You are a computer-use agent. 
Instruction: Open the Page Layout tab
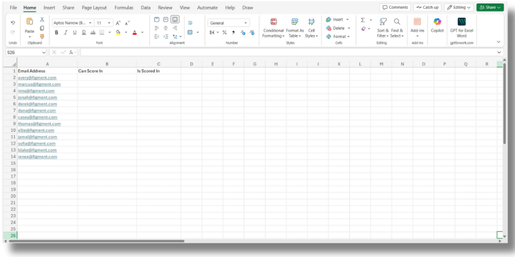point(94,8)
